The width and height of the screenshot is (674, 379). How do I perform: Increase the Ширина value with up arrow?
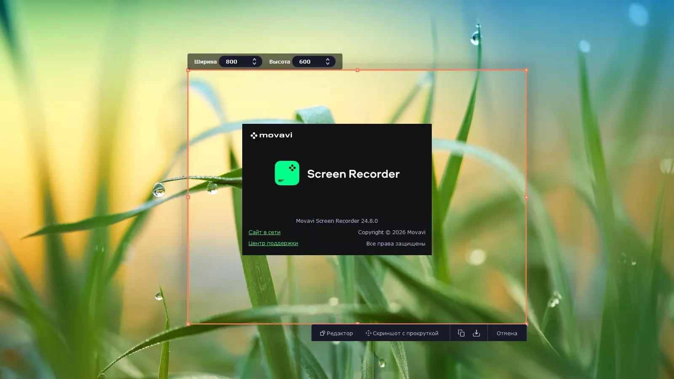[254, 59]
